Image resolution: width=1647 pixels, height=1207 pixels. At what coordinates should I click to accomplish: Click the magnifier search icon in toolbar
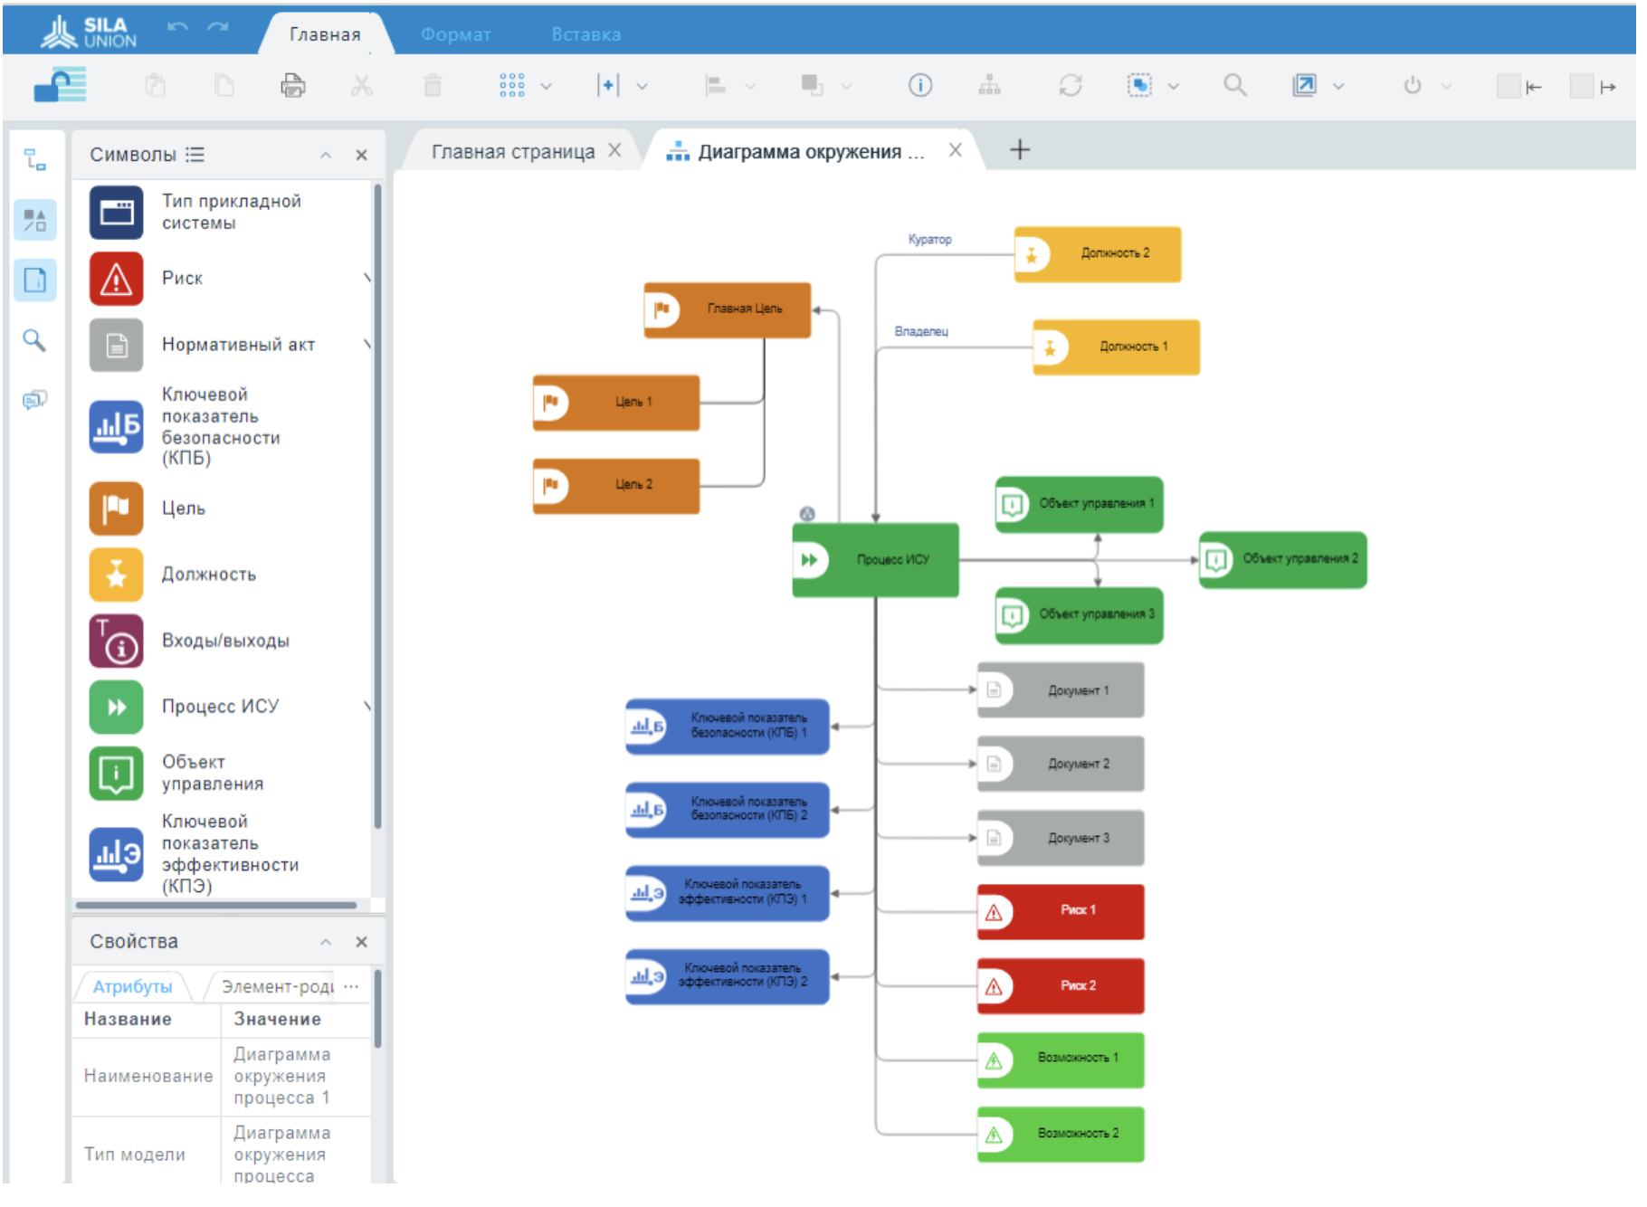click(1234, 86)
